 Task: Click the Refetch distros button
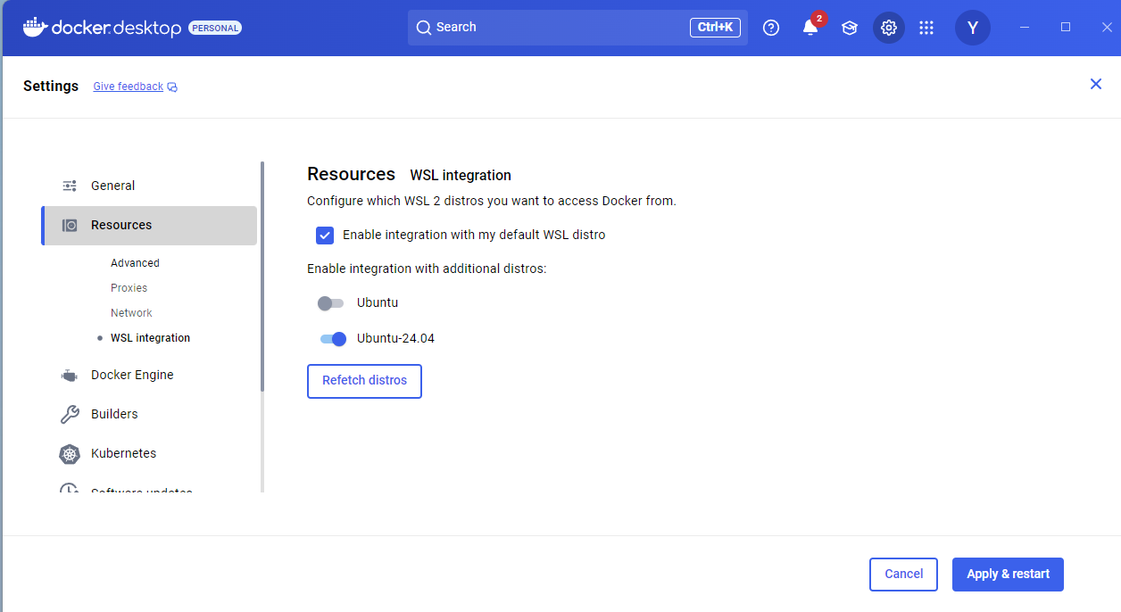[x=364, y=381]
